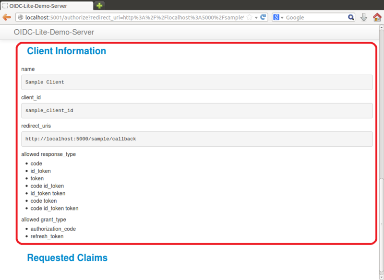Screen dimensions: 384x280
Task: Click the 'id_token token' list item
Action: (48, 193)
